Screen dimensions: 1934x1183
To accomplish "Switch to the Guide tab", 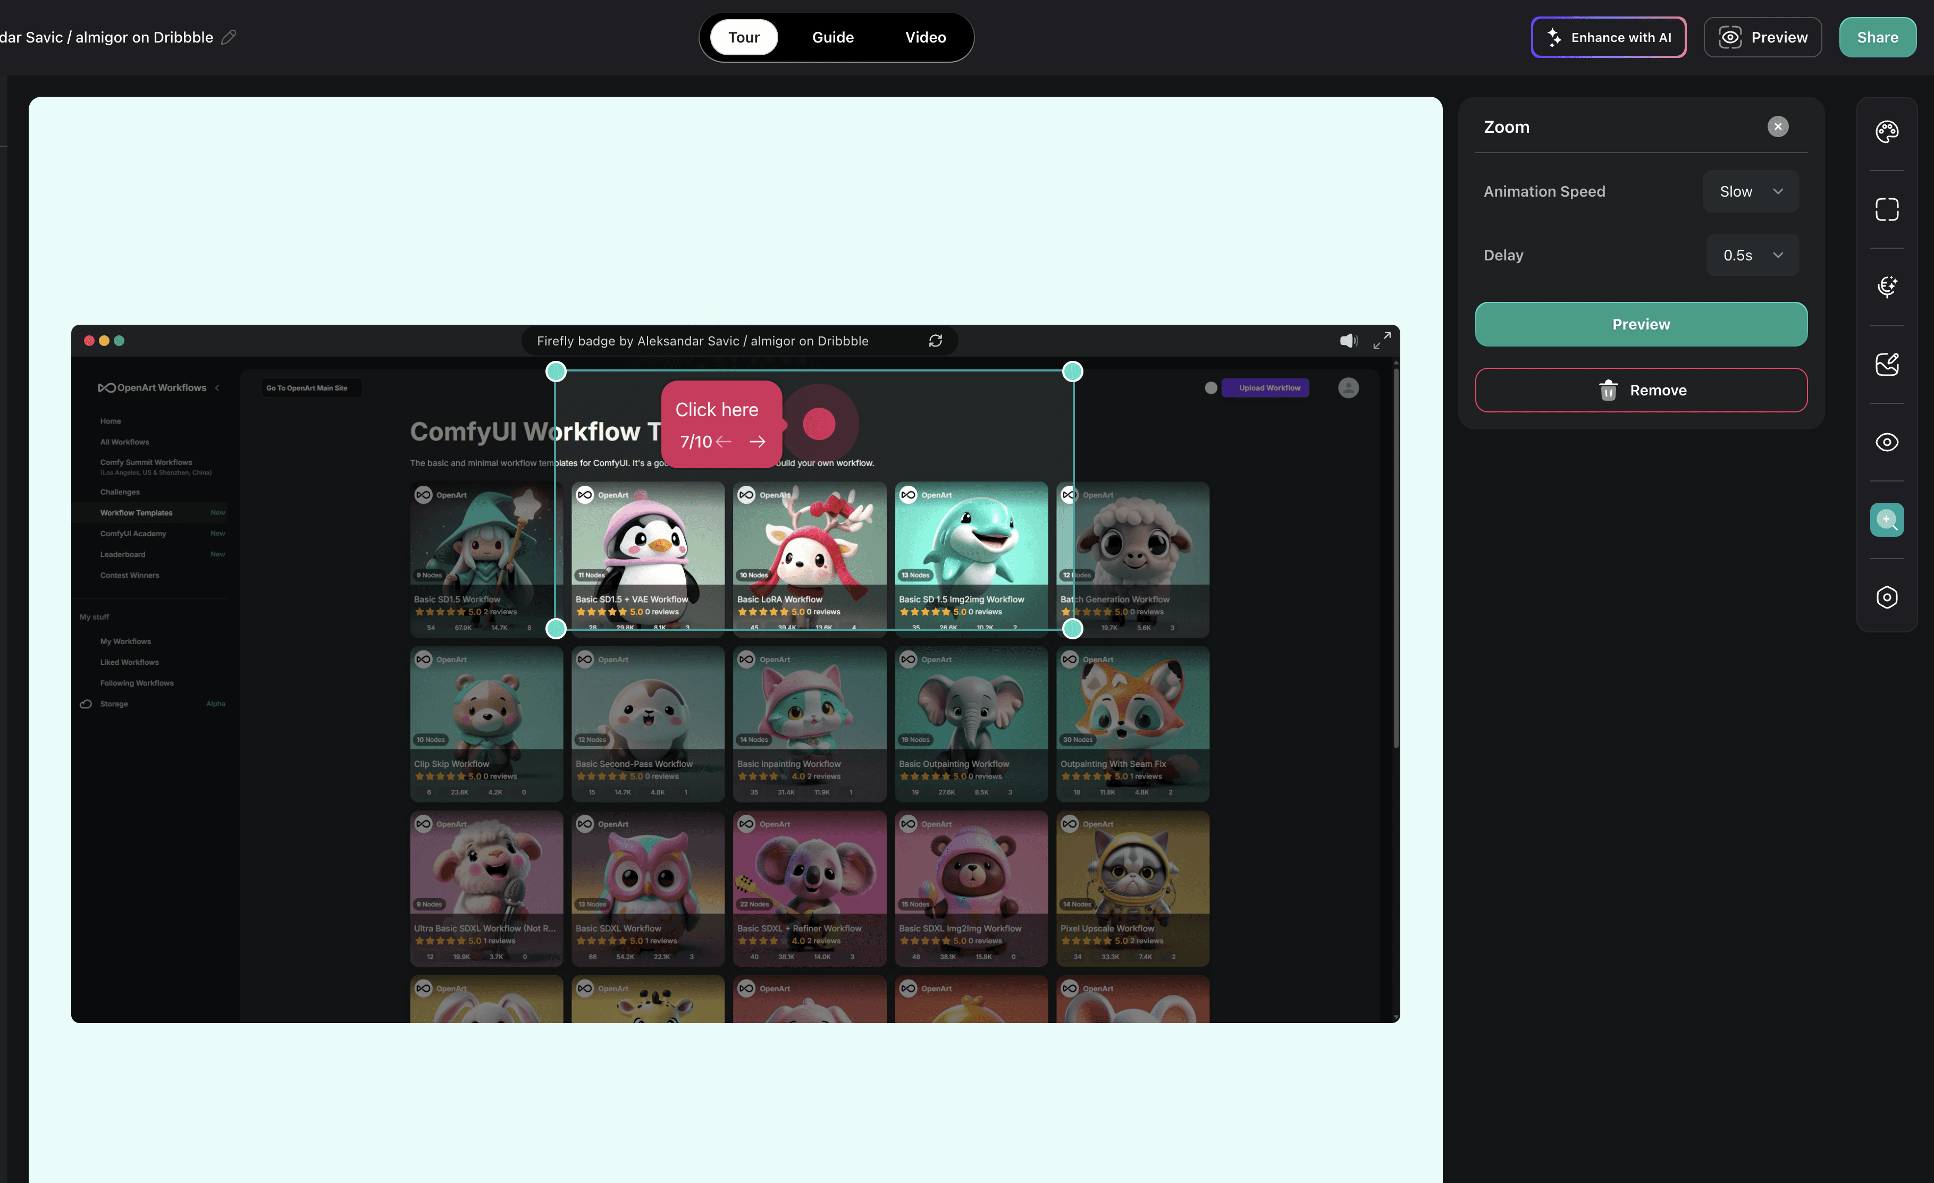I will [x=832, y=37].
